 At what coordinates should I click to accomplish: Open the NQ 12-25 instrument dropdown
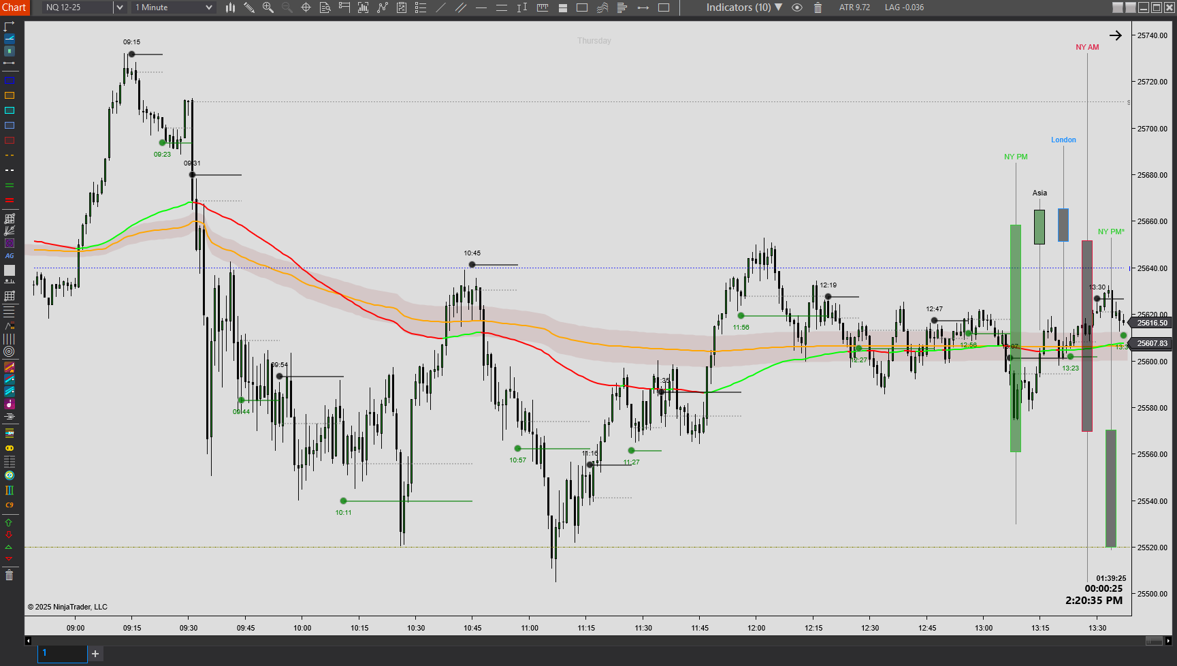pyautogui.click(x=119, y=7)
